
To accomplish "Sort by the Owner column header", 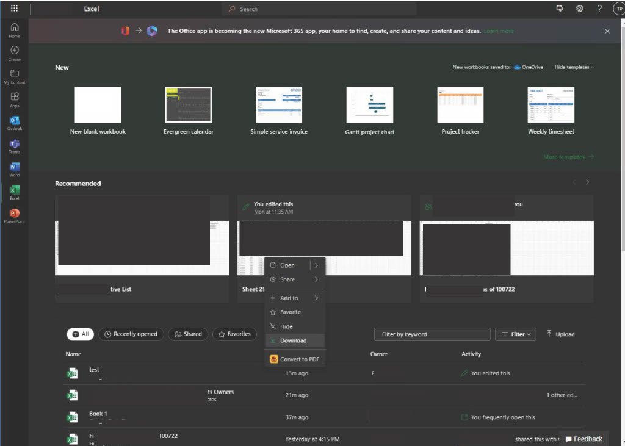I will [x=378, y=354].
